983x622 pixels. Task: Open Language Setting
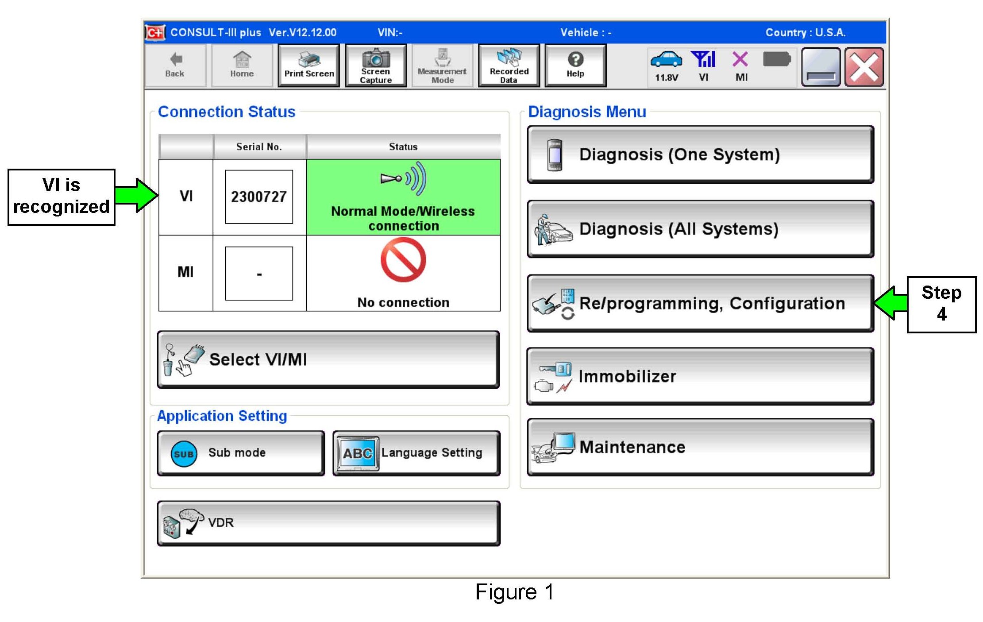(416, 453)
